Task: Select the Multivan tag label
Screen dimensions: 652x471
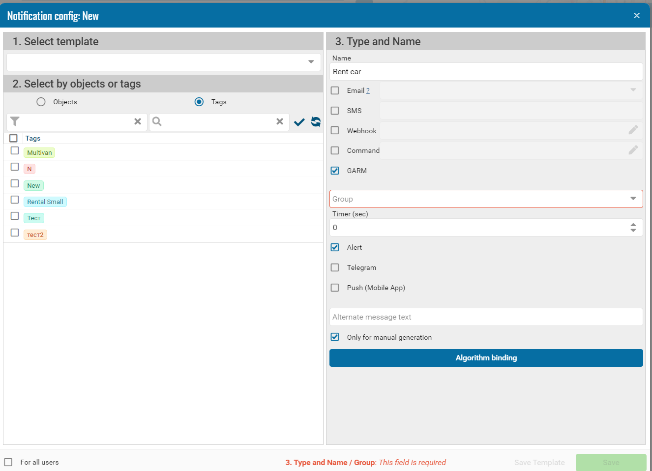Action: pyautogui.click(x=39, y=153)
